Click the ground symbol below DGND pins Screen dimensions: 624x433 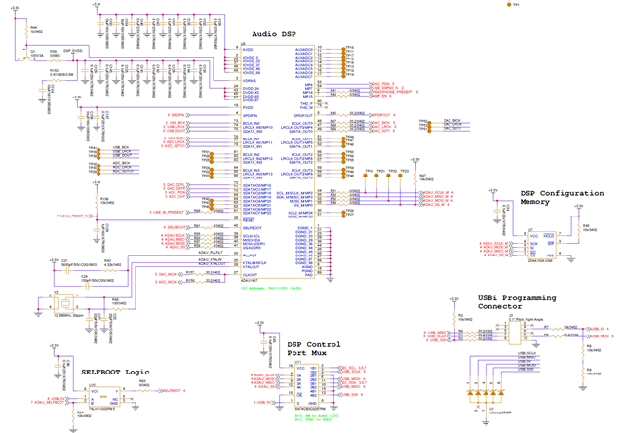click(x=330, y=280)
